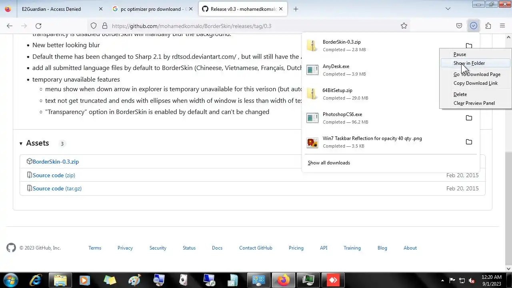The height and width of the screenshot is (288, 512).
Task: Open footer API link
Action: 324,248
